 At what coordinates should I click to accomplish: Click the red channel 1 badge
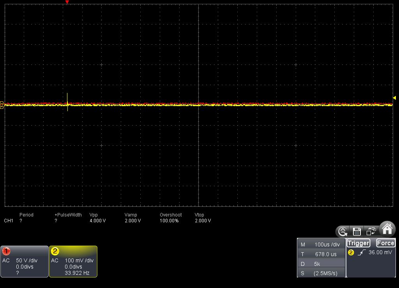point(6,251)
